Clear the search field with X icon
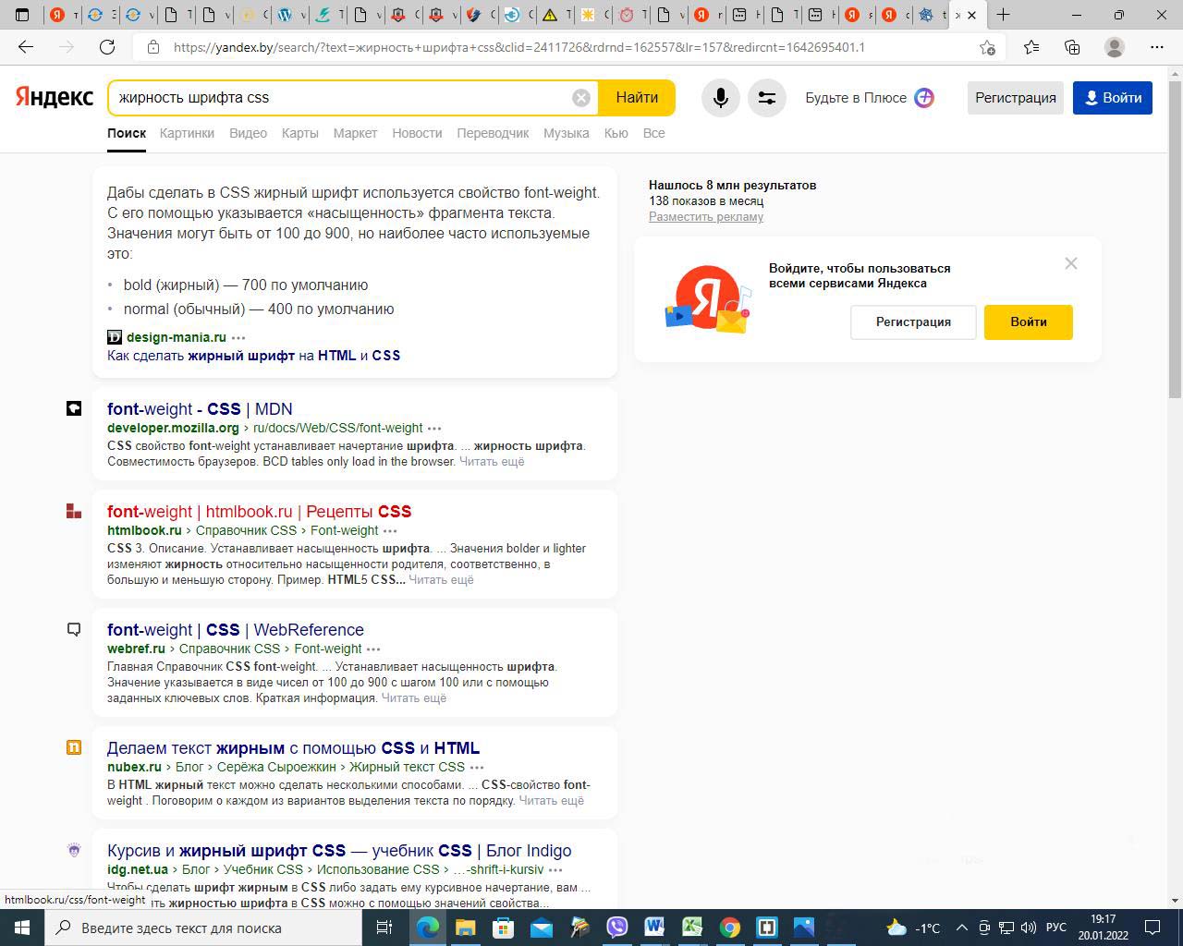Viewport: 1183px width, 946px height. (x=580, y=98)
